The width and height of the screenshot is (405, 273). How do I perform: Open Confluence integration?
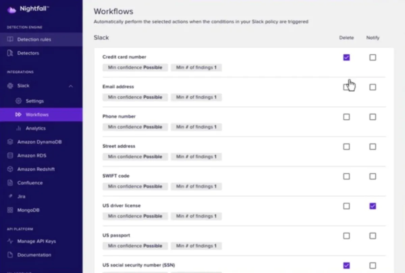click(x=41, y=183)
